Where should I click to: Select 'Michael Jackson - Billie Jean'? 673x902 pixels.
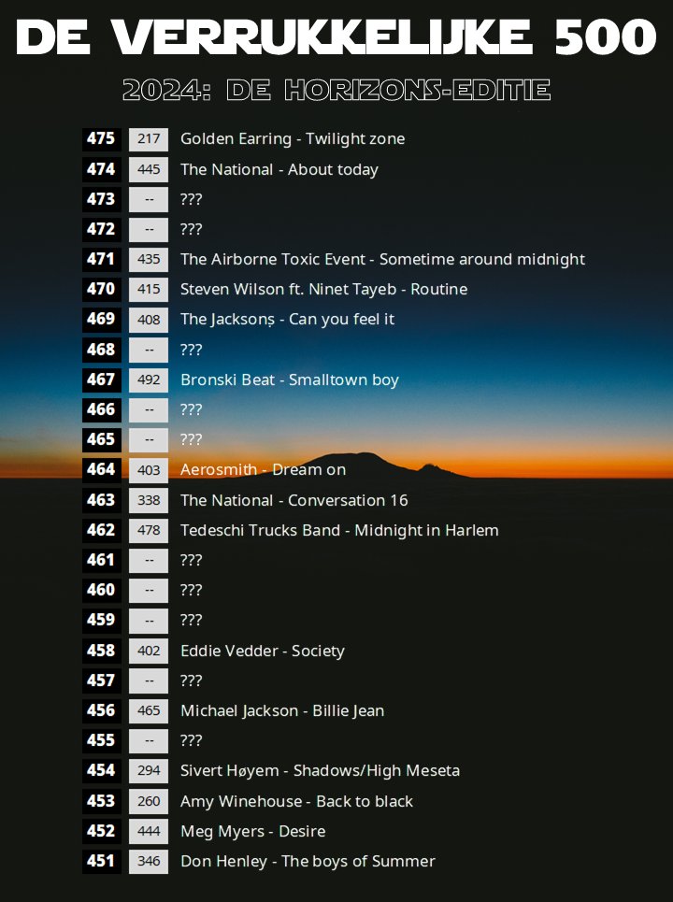click(x=282, y=711)
